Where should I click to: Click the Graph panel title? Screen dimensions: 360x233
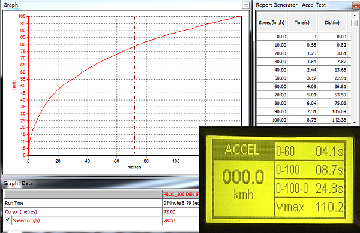coord(11,5)
